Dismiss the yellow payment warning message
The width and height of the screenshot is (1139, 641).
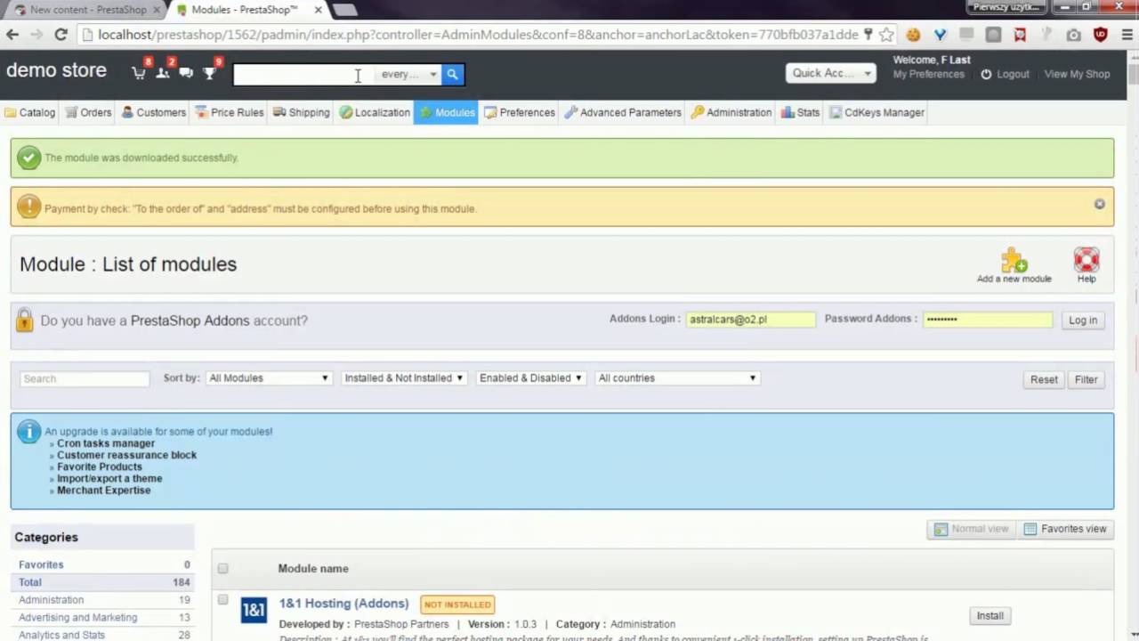click(x=1099, y=204)
